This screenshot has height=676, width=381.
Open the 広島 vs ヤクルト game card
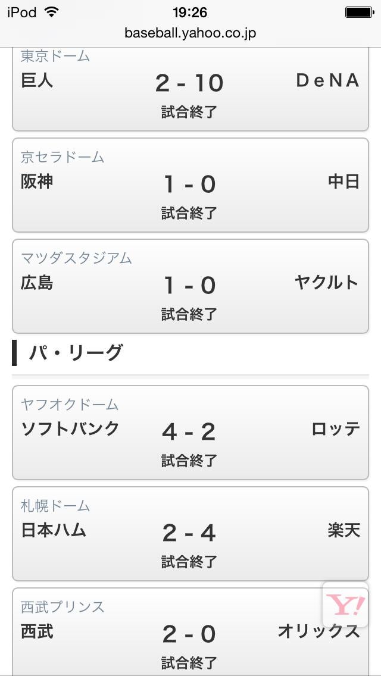190,286
